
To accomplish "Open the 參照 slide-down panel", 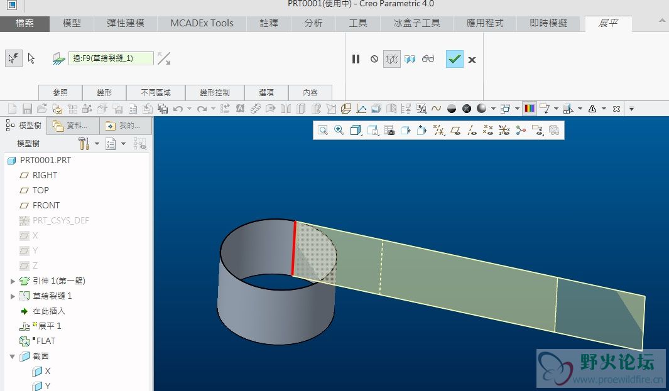I will point(60,92).
